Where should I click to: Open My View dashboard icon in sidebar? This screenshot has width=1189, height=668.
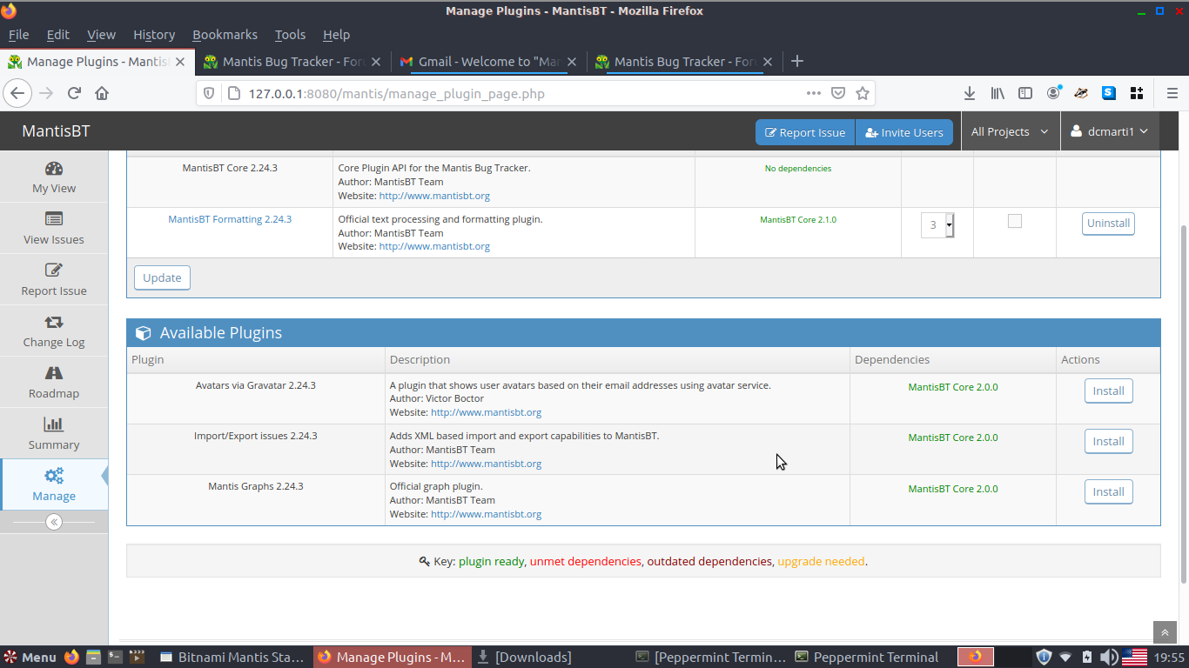(54, 169)
